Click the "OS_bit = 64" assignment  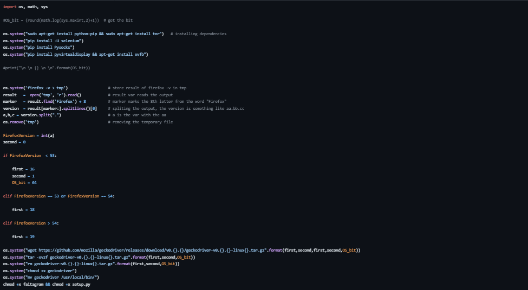24,182
